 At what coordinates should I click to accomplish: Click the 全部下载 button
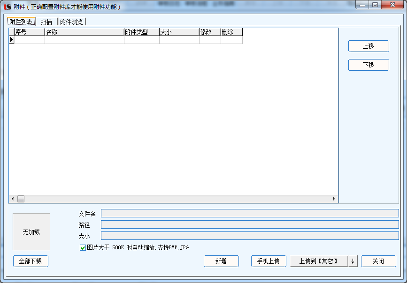31,261
